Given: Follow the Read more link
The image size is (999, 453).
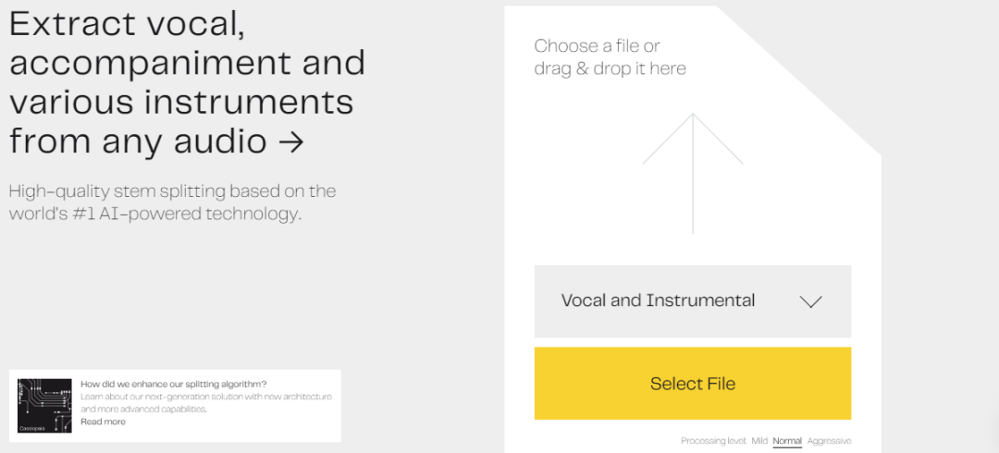Looking at the screenshot, I should 103,422.
